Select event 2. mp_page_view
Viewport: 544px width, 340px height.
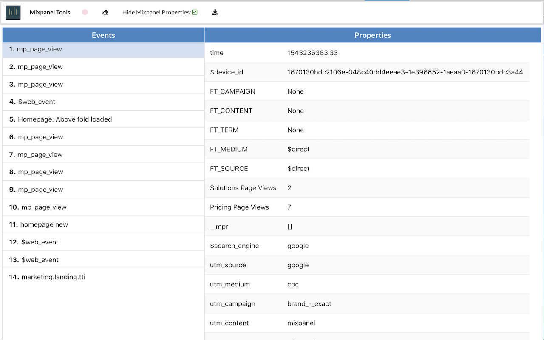click(x=103, y=67)
